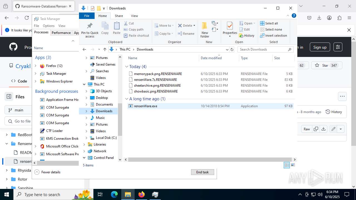
Task: Click GitHub Sign up button
Action: tap(320, 47)
